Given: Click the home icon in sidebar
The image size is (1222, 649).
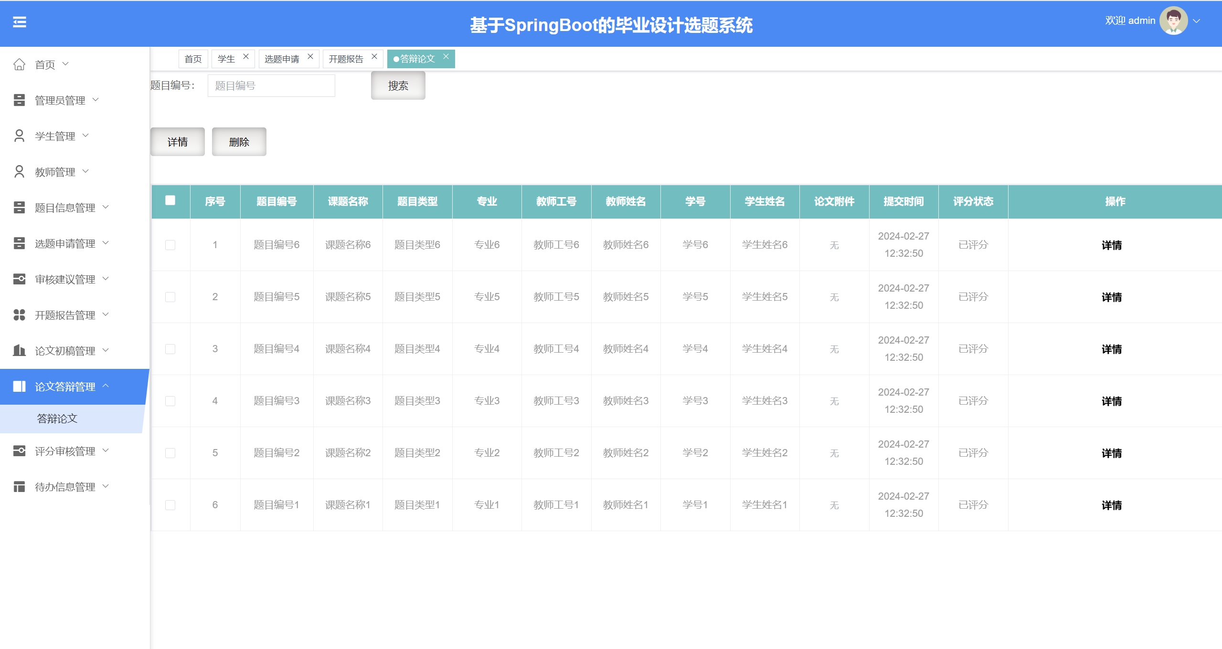Looking at the screenshot, I should (19, 64).
